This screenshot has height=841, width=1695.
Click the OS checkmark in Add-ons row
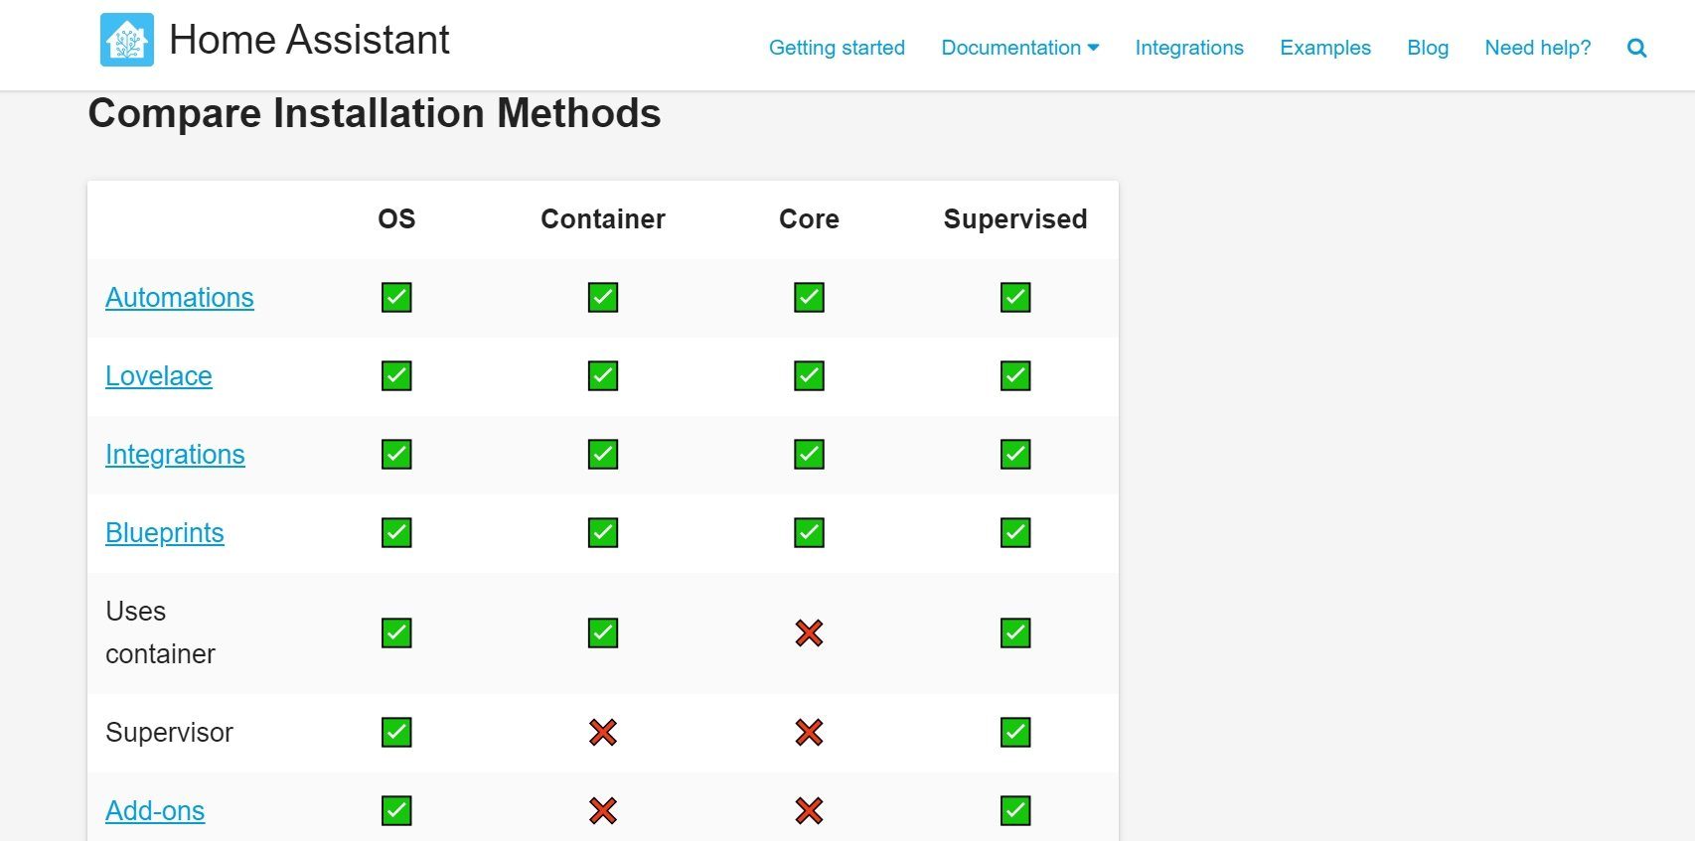click(x=396, y=810)
